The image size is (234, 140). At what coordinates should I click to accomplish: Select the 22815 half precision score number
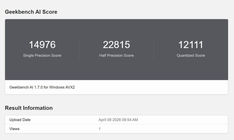(x=116, y=45)
